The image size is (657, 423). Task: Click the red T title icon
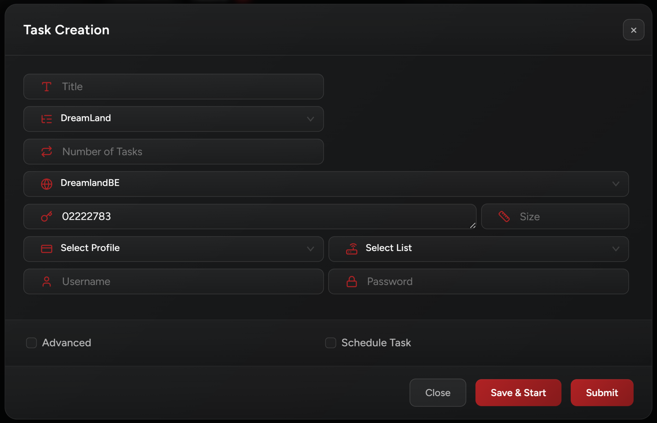point(47,87)
